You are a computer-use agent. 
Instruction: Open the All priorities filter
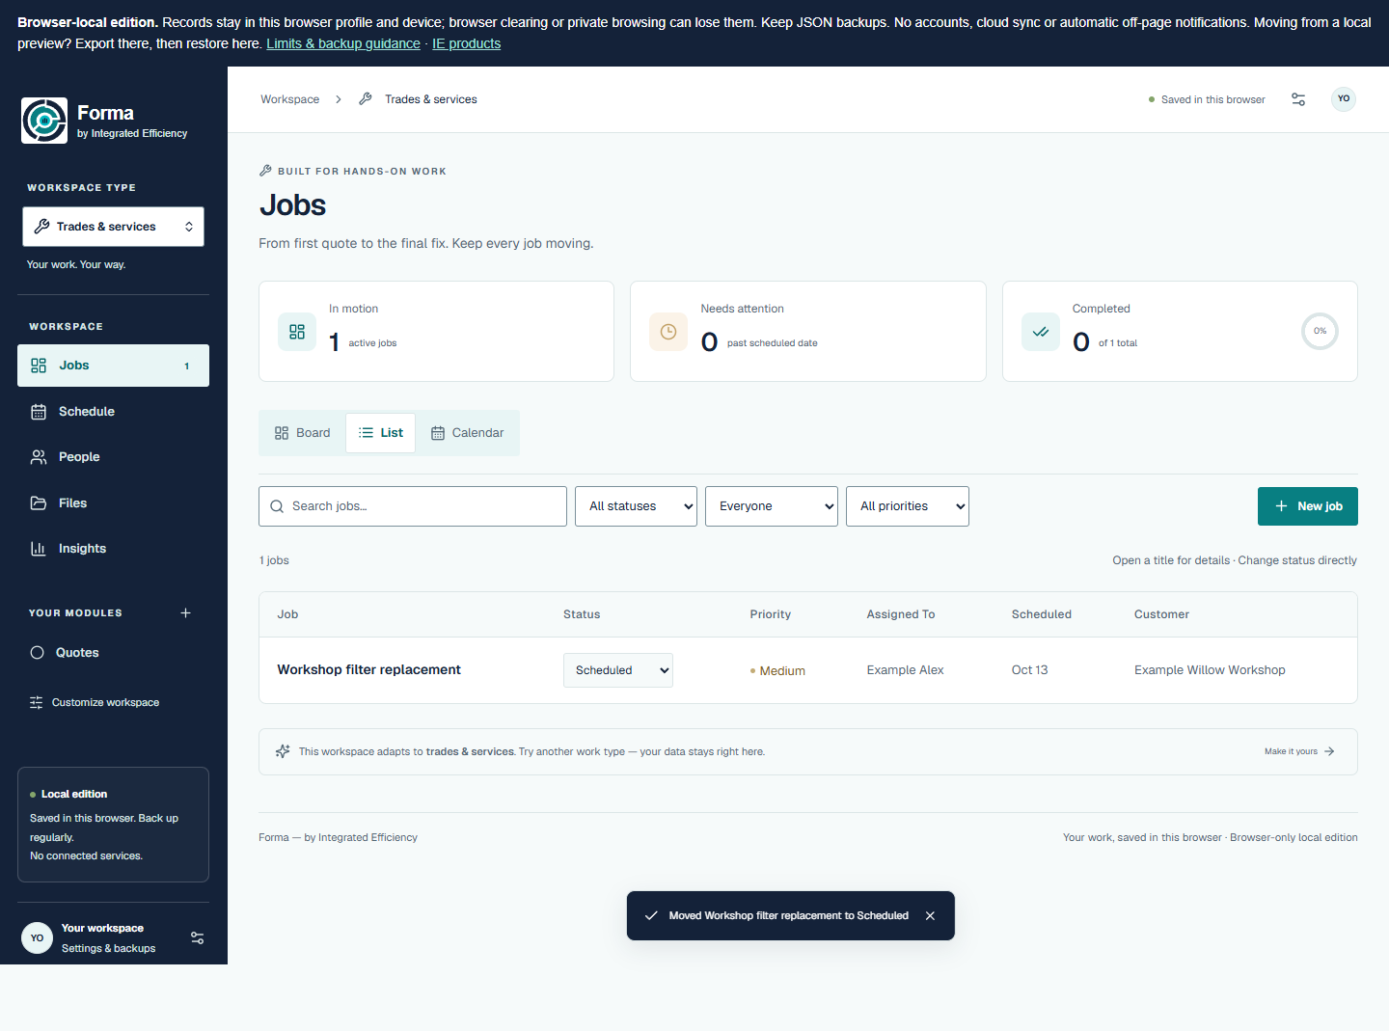pyautogui.click(x=908, y=506)
